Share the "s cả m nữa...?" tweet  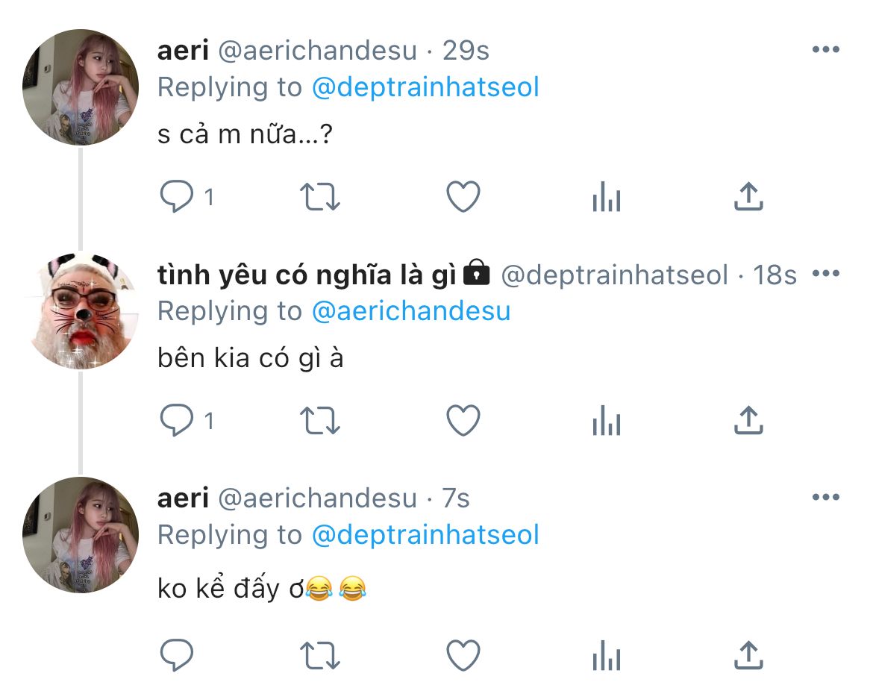[x=748, y=197]
